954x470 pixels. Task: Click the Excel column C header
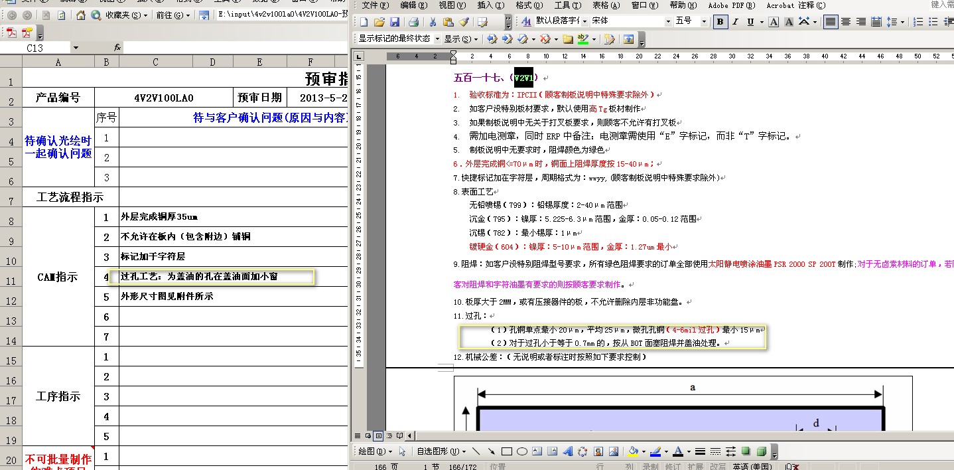pos(155,62)
